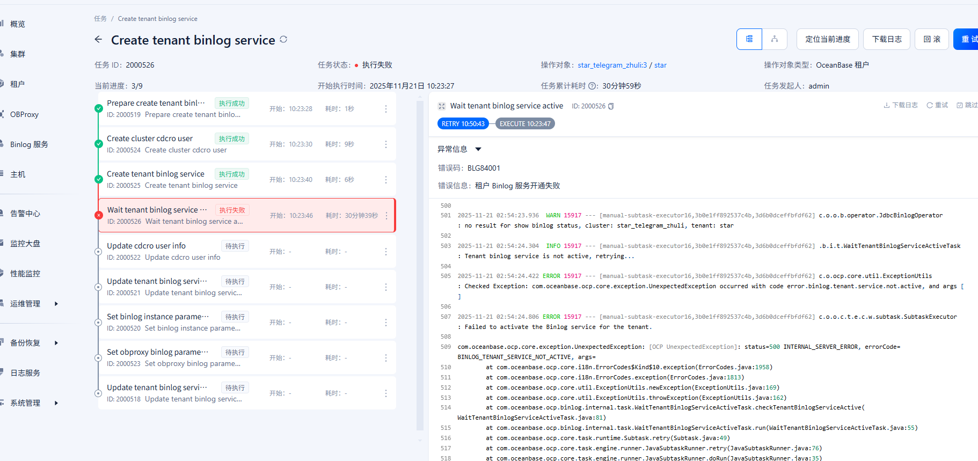This screenshot has height=461, width=978.
Task: Switch to the list view layout
Action: [749, 39]
